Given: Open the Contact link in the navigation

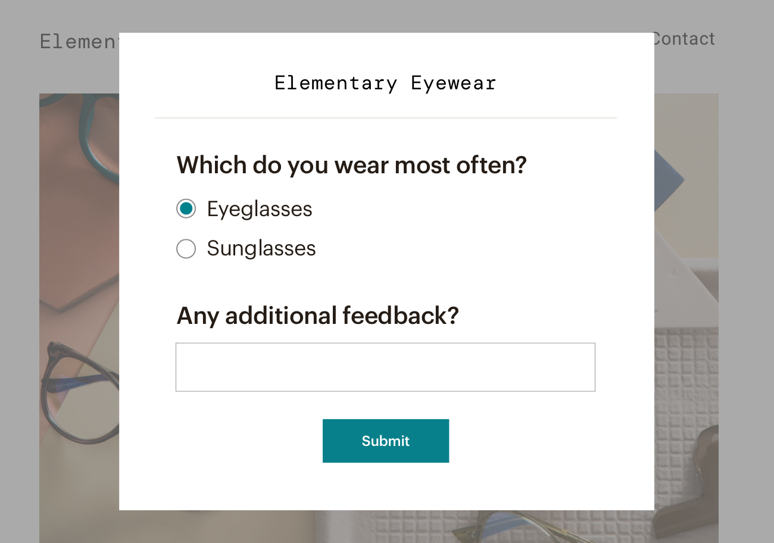Looking at the screenshot, I should (x=684, y=39).
